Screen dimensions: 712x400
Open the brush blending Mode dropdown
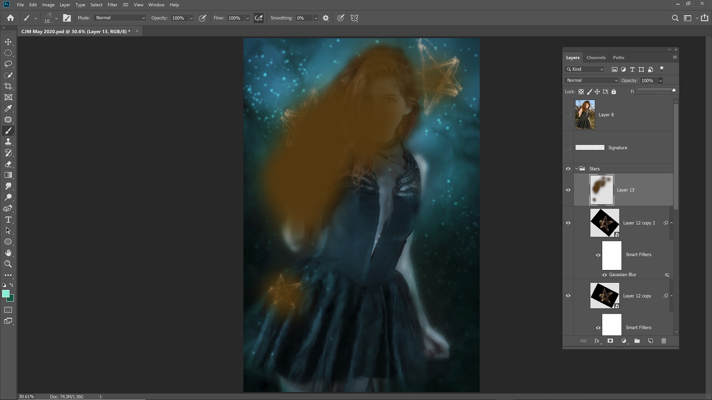point(119,18)
